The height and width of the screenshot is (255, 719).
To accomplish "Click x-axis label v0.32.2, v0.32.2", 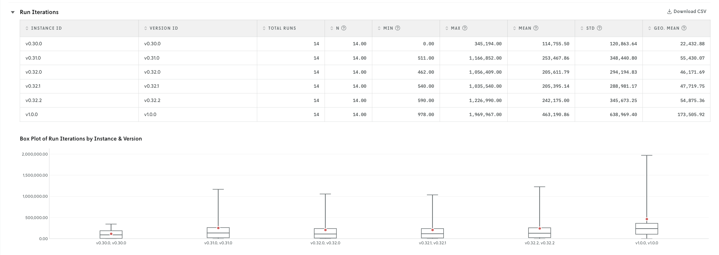I will [540, 243].
